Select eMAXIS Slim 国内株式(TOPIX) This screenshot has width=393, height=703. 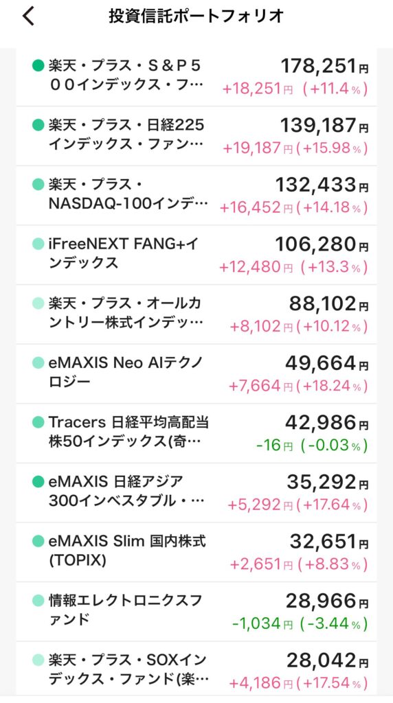click(x=196, y=552)
